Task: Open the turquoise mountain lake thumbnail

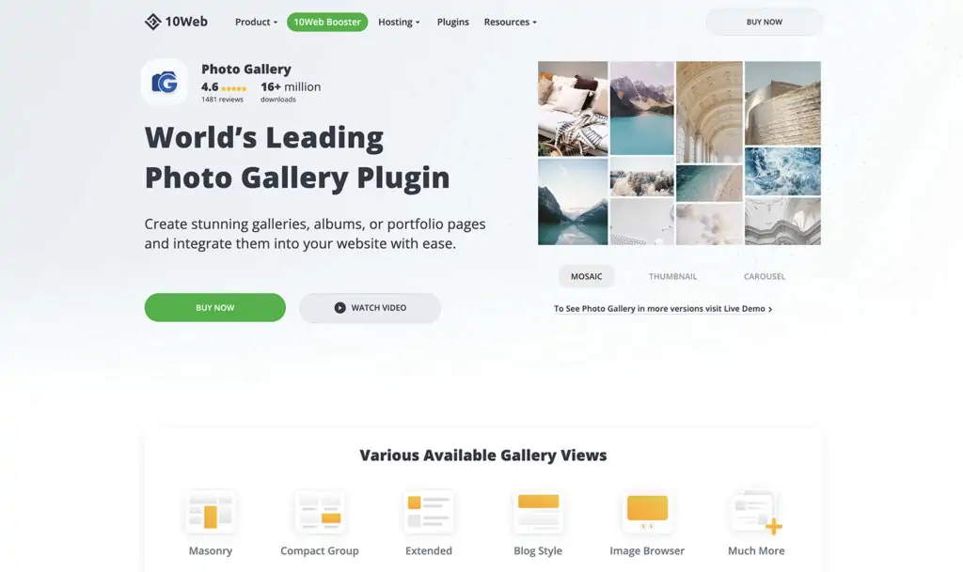Action: point(641,109)
